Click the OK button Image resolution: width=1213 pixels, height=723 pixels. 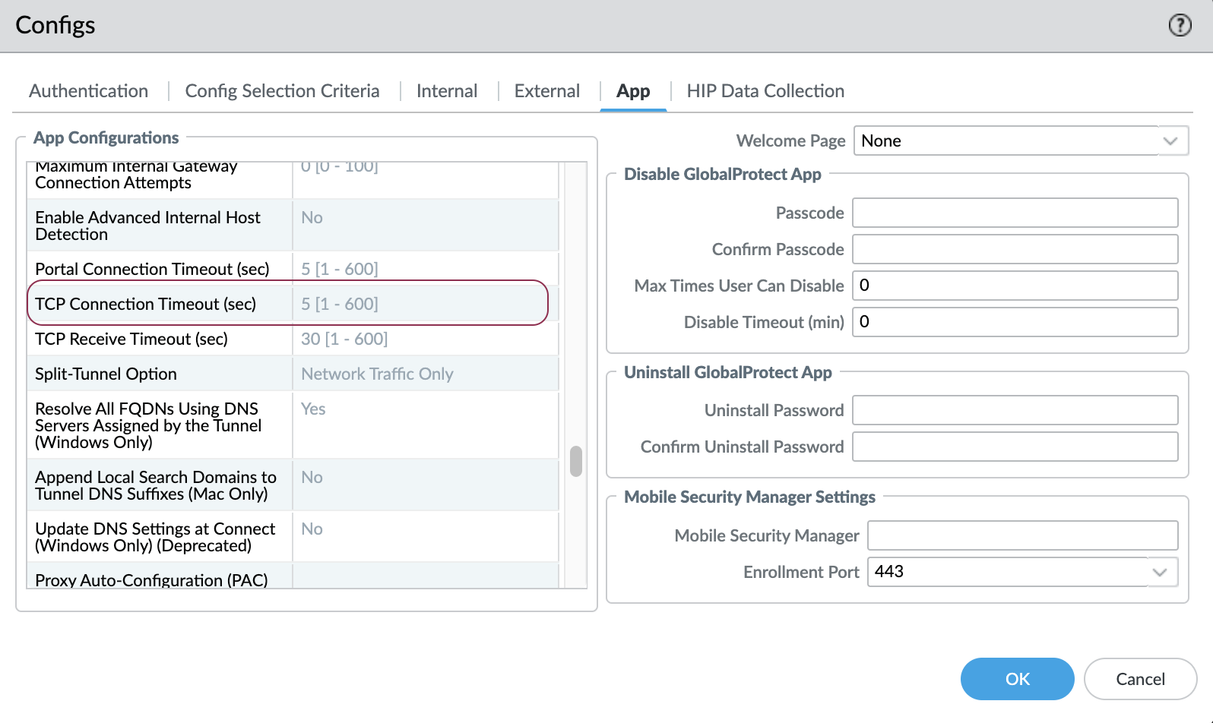(1017, 679)
